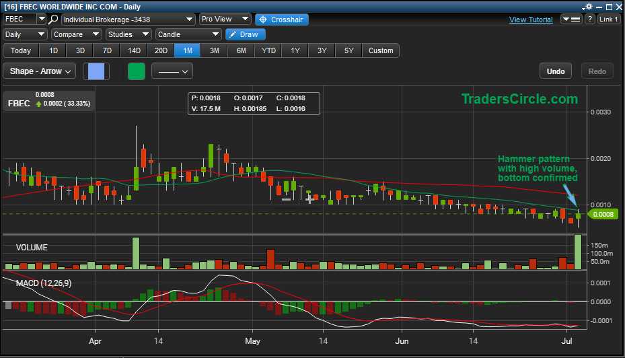Viewport: 625px width, 358px height.
Task: Select the 1M time range
Action: (x=188, y=50)
